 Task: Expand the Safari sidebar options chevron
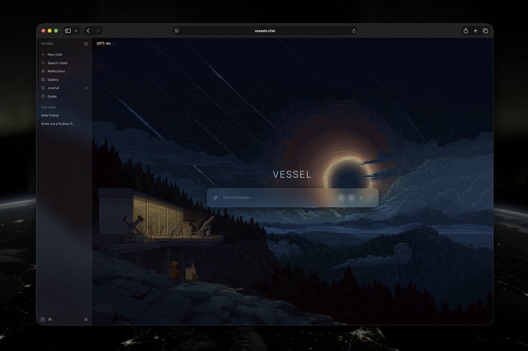[76, 31]
